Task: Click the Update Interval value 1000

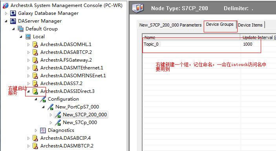Action: pos(248,44)
